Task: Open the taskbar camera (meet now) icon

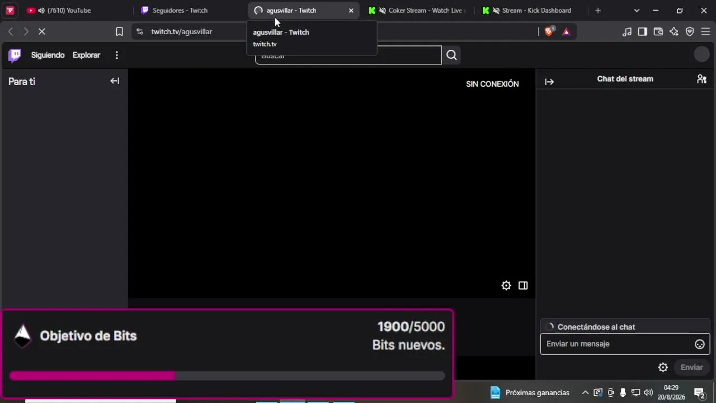Action: tap(610, 392)
